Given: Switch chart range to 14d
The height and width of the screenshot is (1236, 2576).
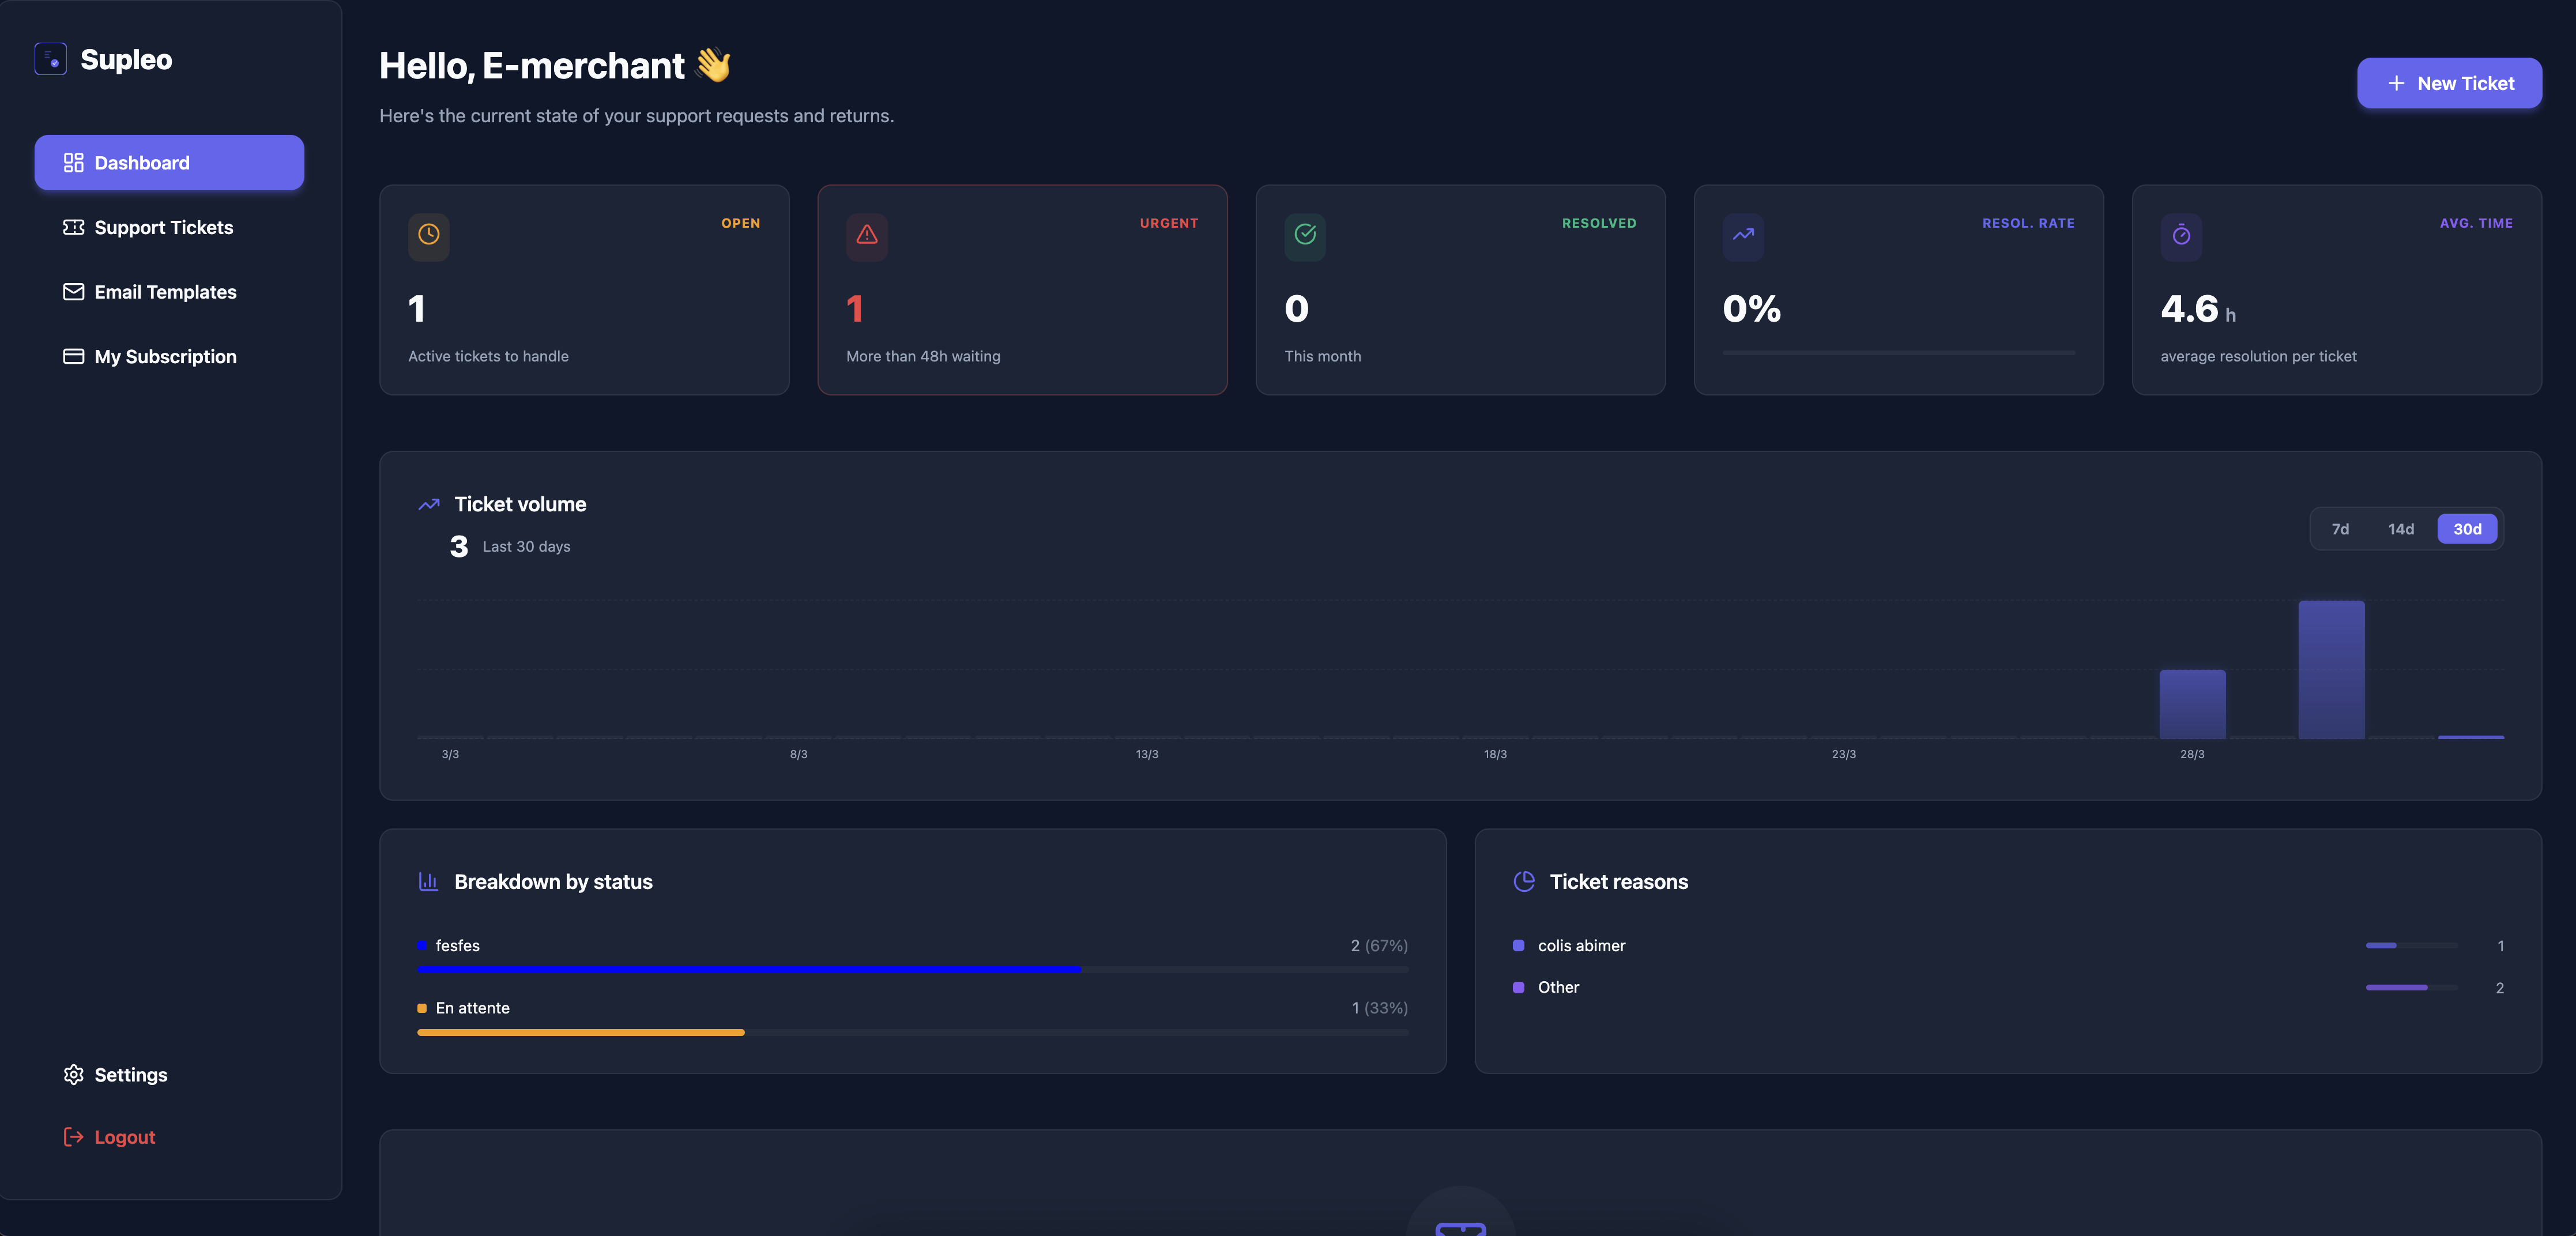Looking at the screenshot, I should [2400, 529].
